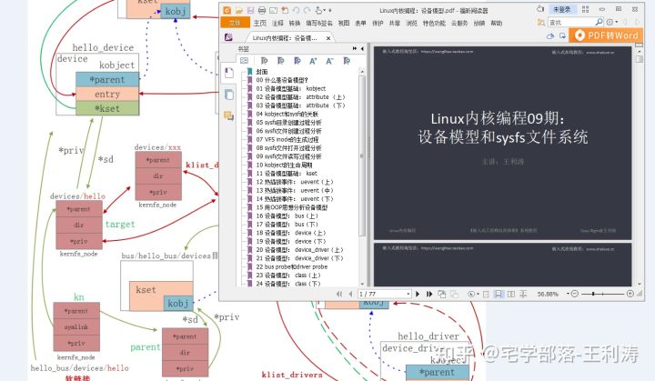Click the shrink bookmark font A- icon

click(329, 61)
